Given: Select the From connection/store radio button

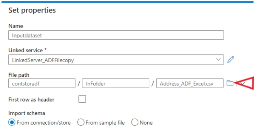Looking at the screenshot, I should (12, 122).
